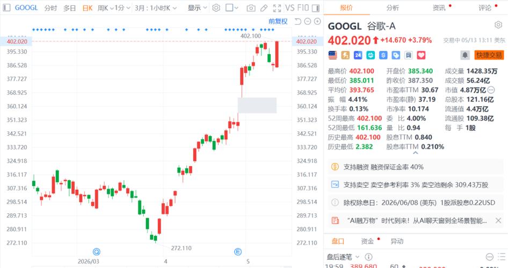Click the short selling chart icon
This screenshot has width=508, height=268.
(335, 184)
